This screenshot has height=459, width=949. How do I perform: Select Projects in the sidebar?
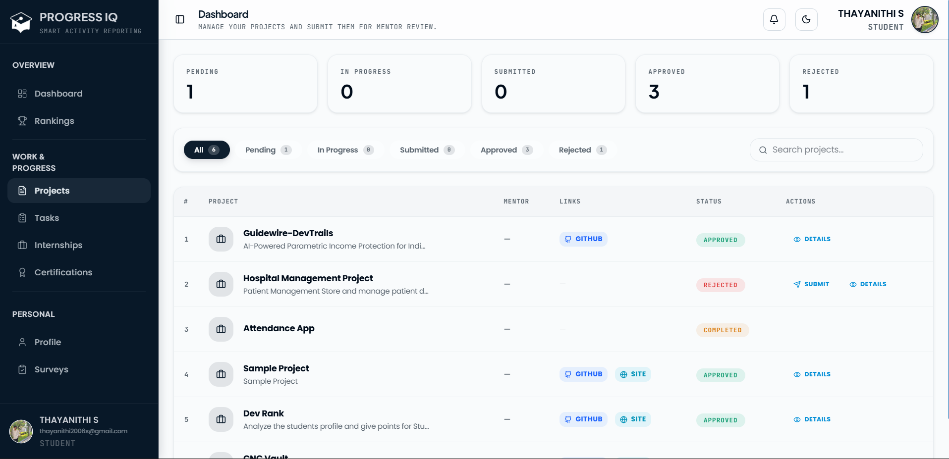coord(79,191)
